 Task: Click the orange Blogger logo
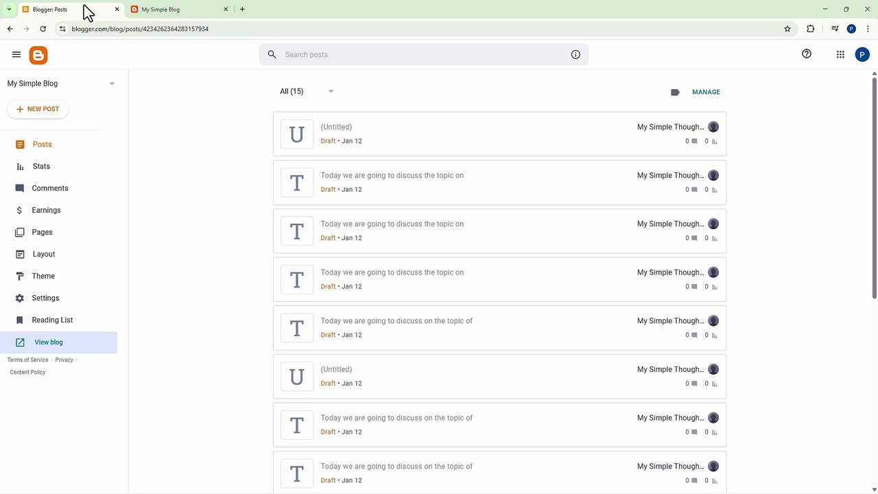point(38,56)
